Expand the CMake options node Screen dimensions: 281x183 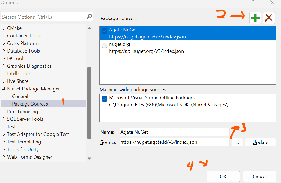click(x=4, y=28)
